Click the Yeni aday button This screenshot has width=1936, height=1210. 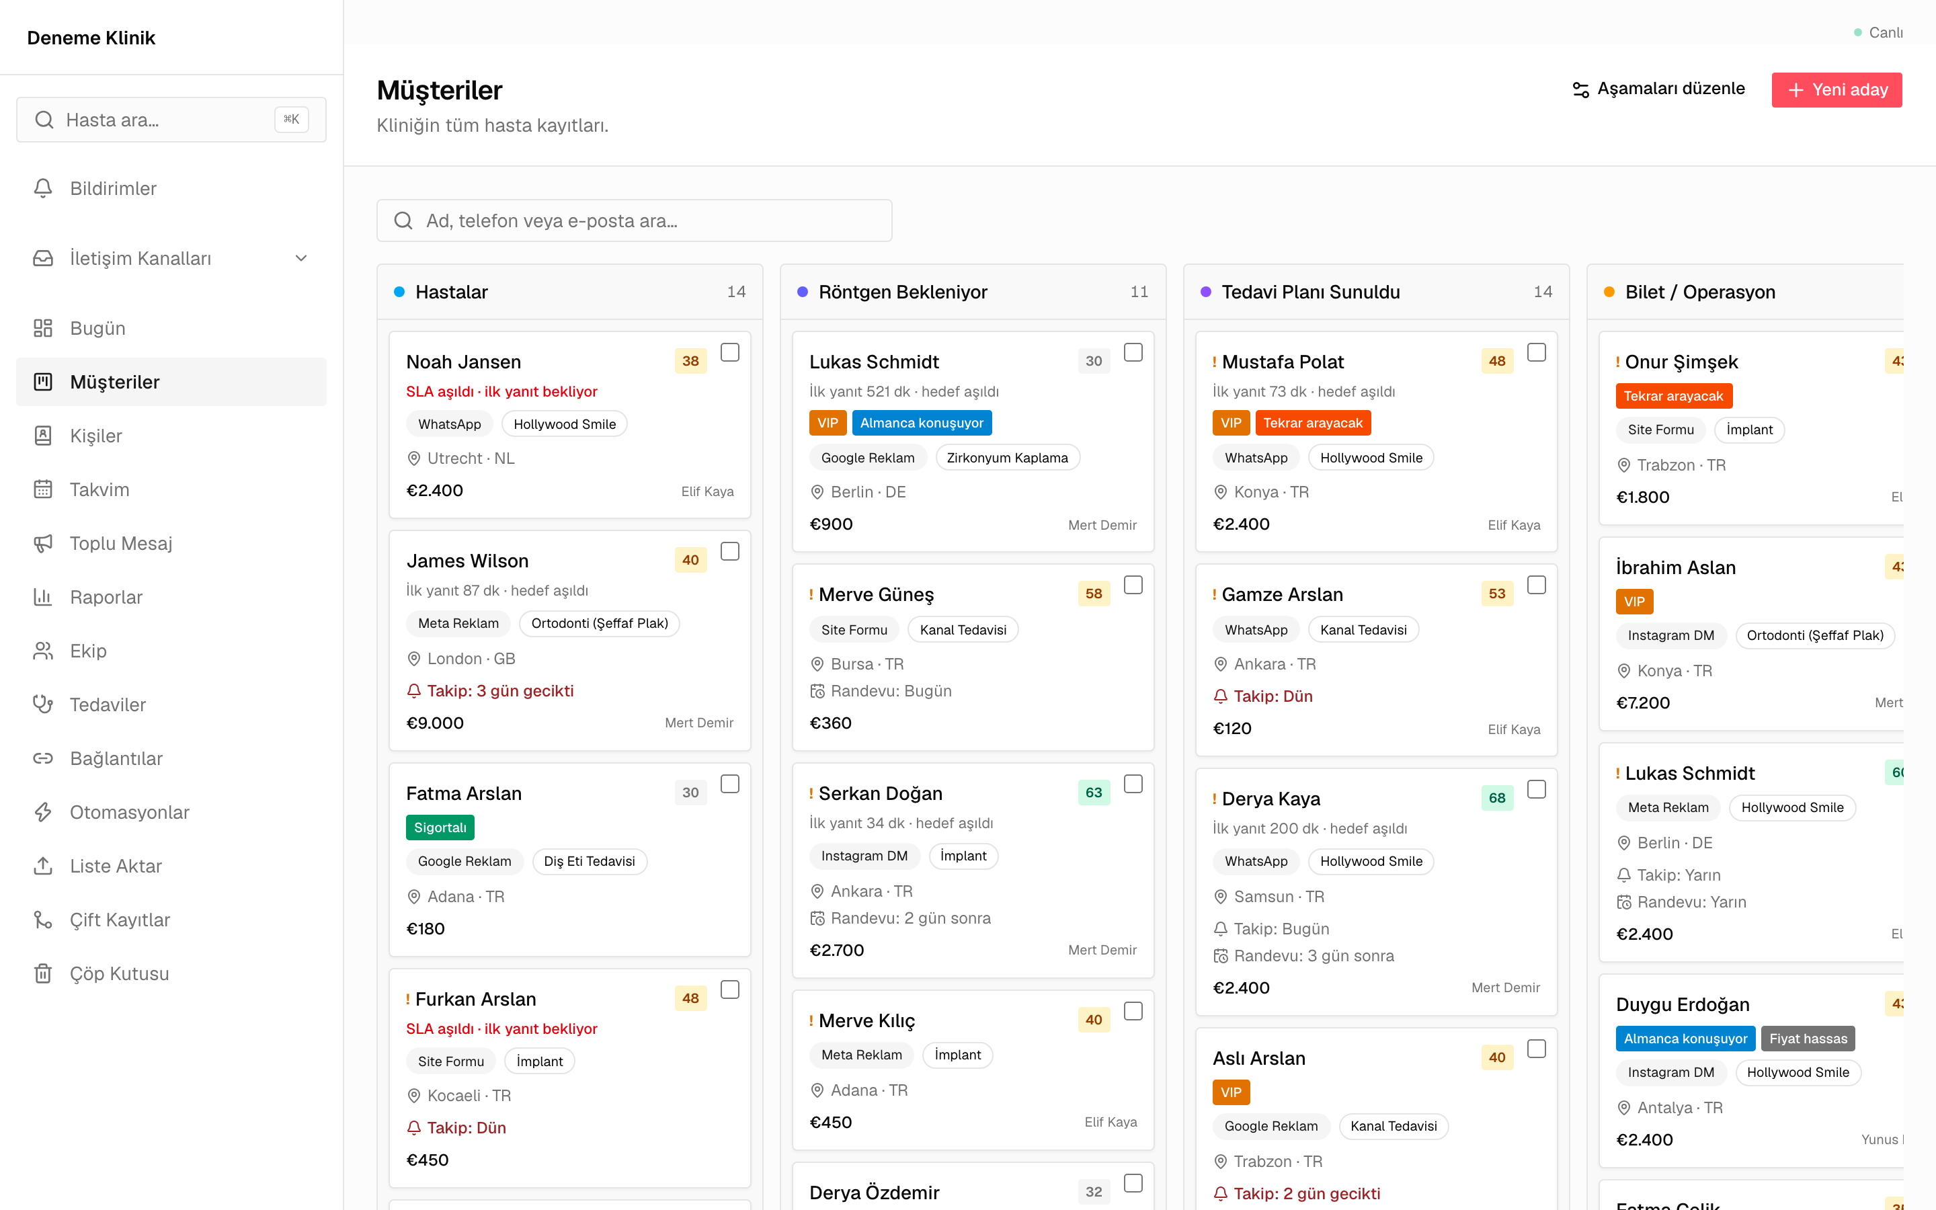[1837, 89]
